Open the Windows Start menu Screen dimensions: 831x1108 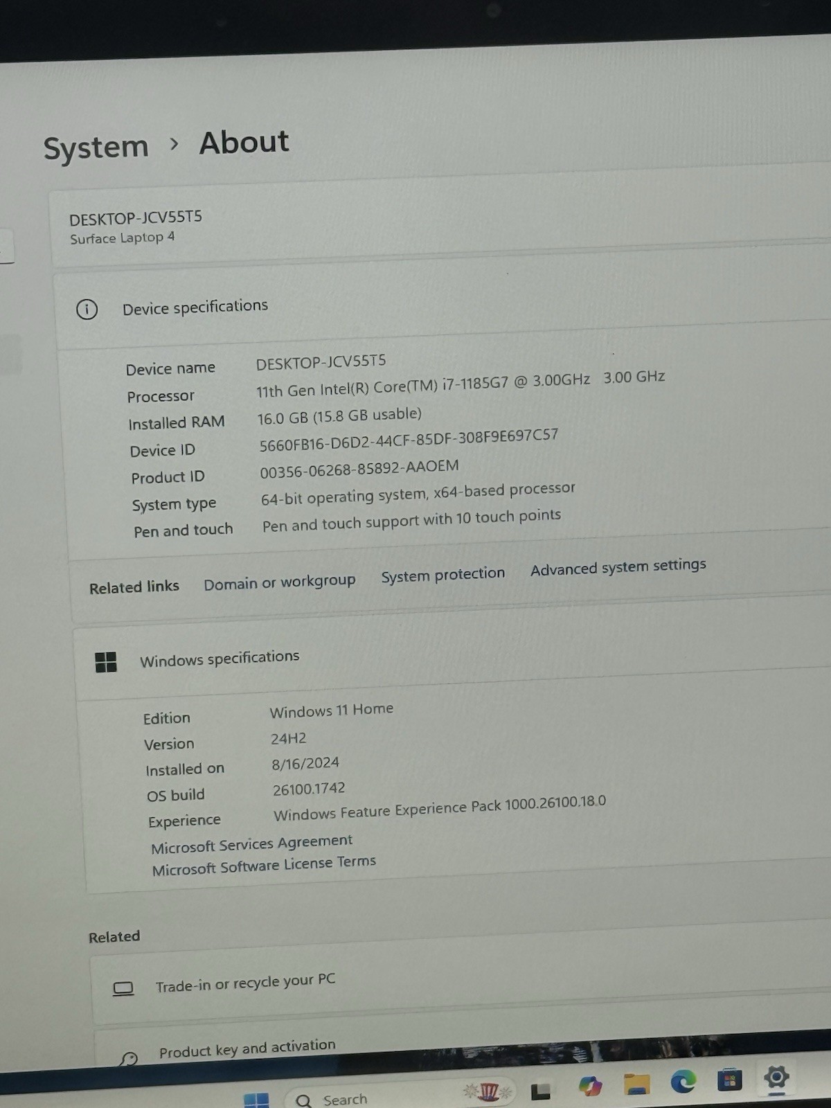coord(256,1100)
